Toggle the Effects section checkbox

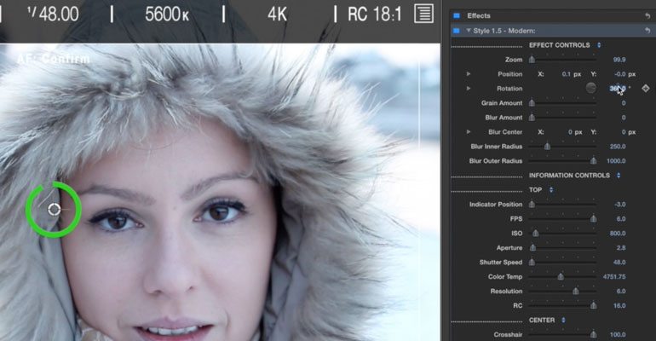click(x=457, y=16)
